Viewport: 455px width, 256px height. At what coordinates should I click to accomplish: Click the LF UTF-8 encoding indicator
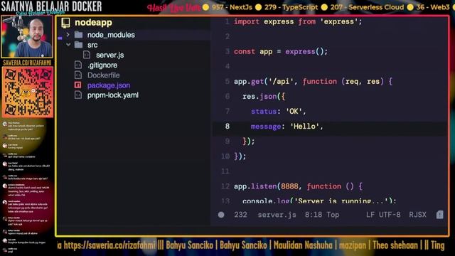coord(383,215)
